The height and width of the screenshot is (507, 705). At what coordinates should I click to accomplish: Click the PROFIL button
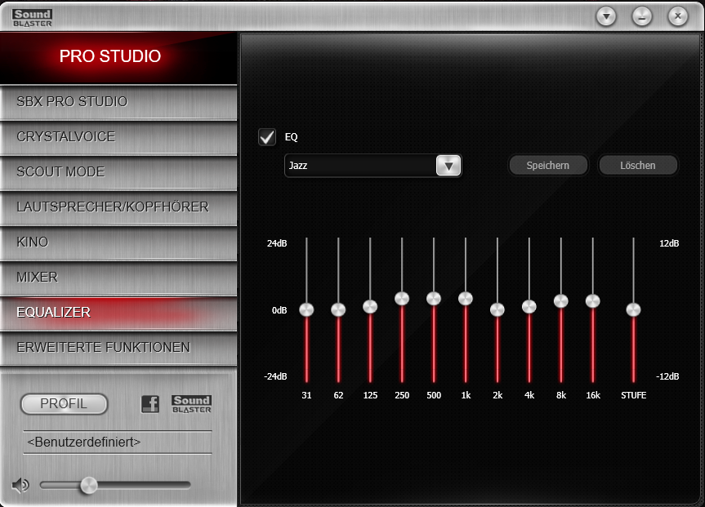64,404
